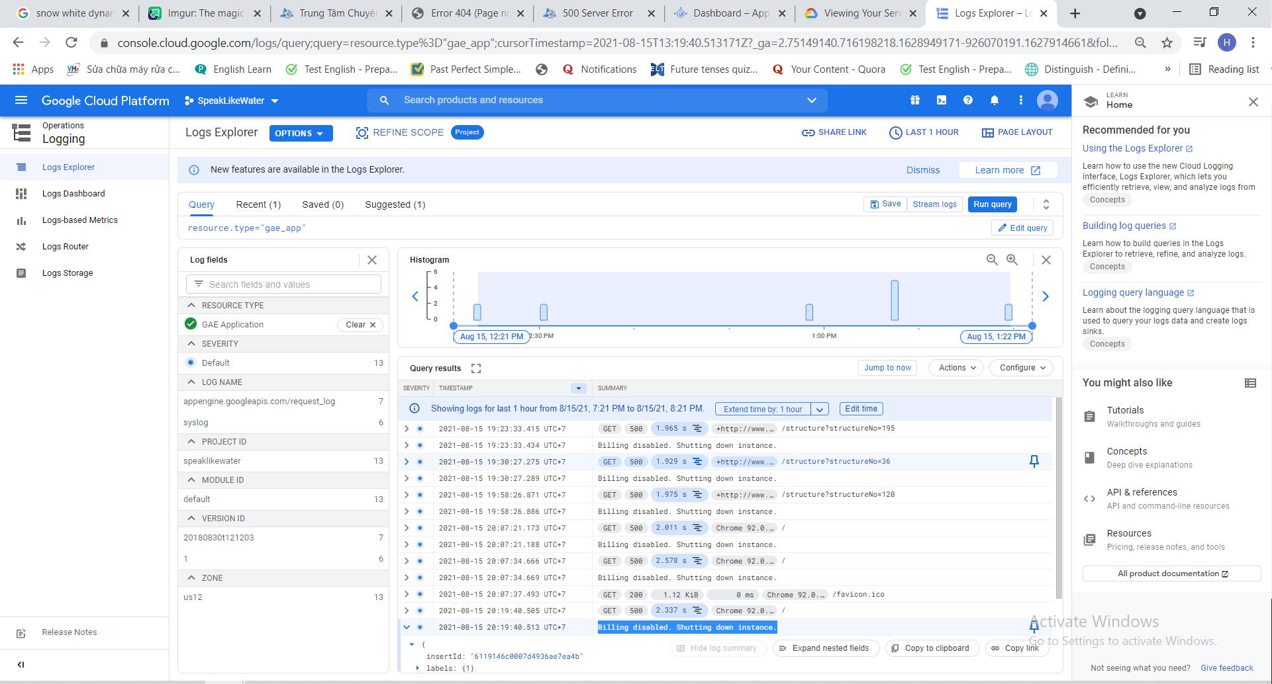This screenshot has width=1272, height=684.
Task: Collapse the SEVERITY section
Action: click(x=191, y=343)
